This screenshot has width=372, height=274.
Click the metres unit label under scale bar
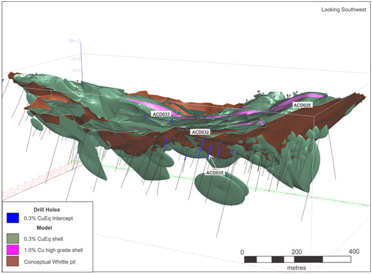pos(297,268)
